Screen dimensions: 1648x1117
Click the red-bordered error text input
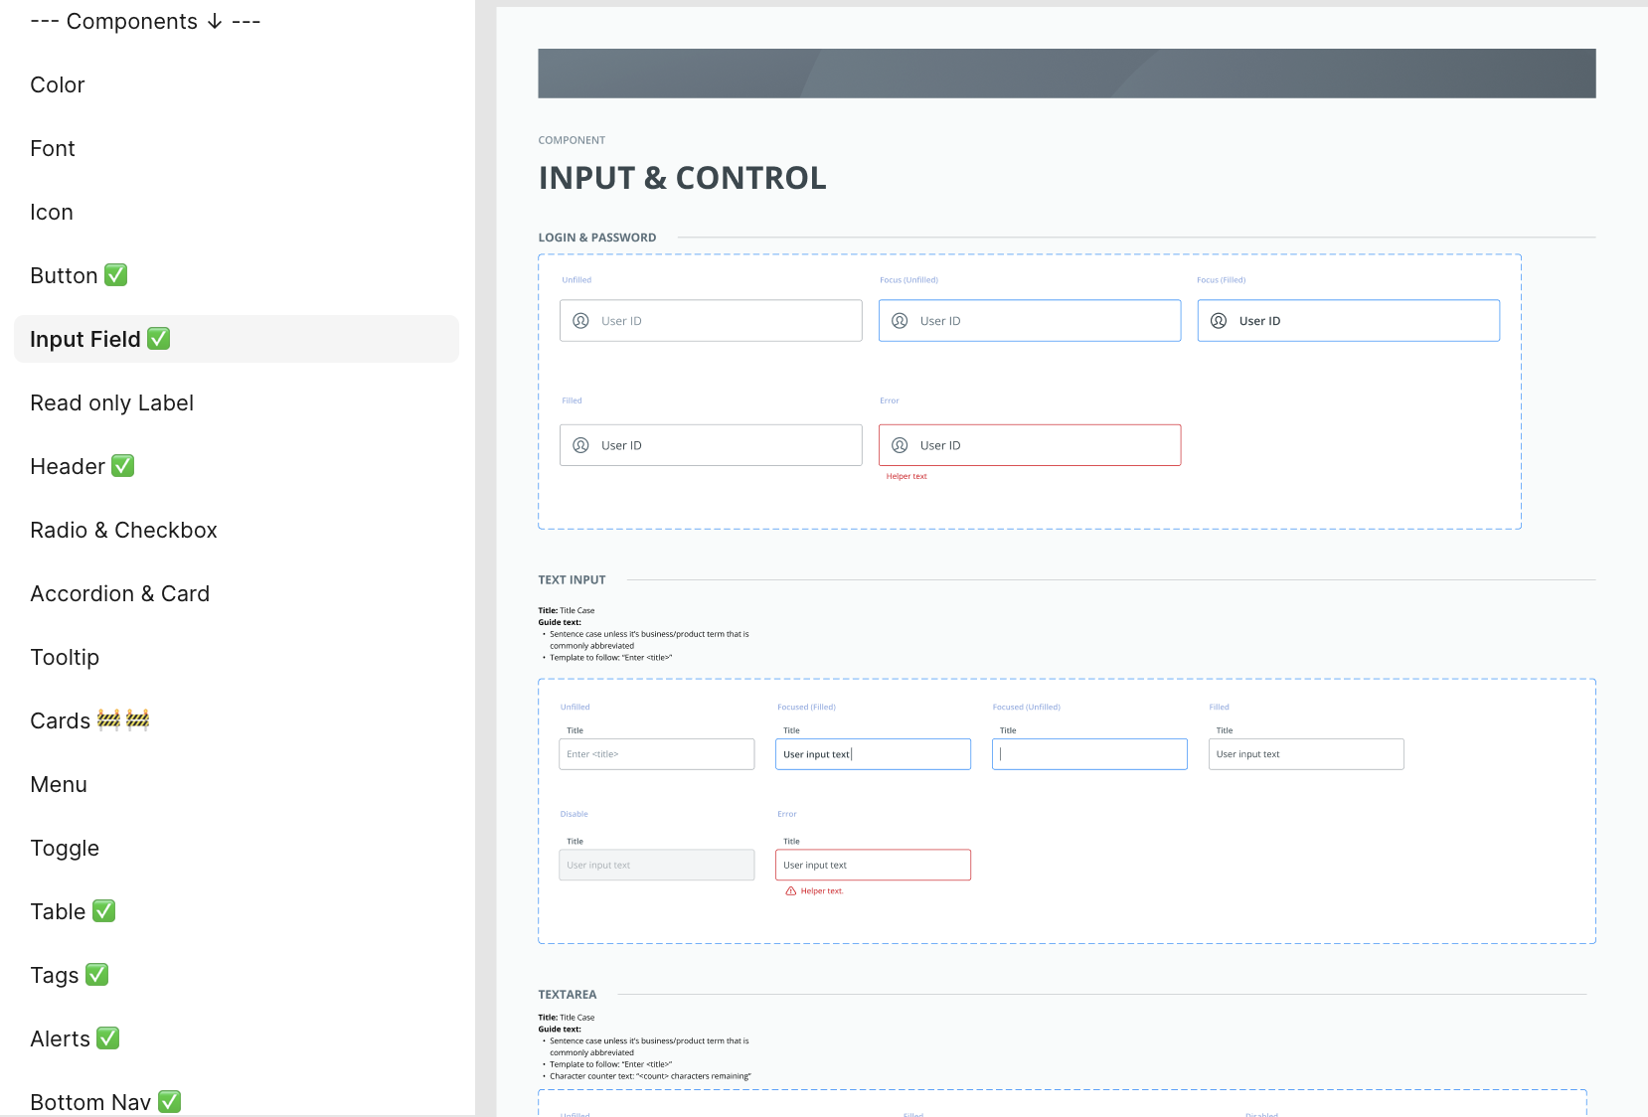pyautogui.click(x=873, y=865)
